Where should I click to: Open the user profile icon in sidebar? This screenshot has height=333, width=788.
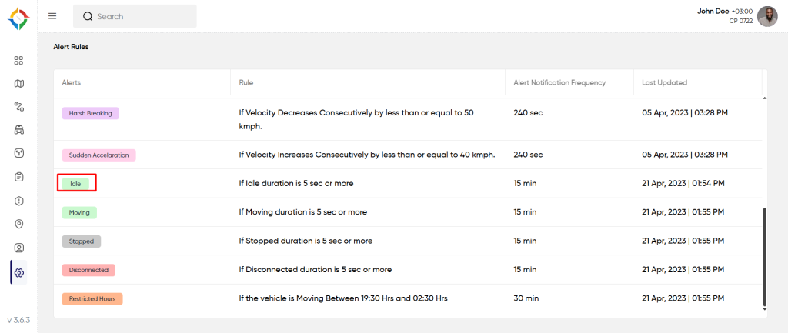click(x=19, y=248)
